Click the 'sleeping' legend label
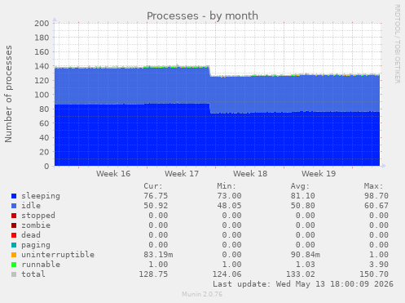 coord(41,196)
